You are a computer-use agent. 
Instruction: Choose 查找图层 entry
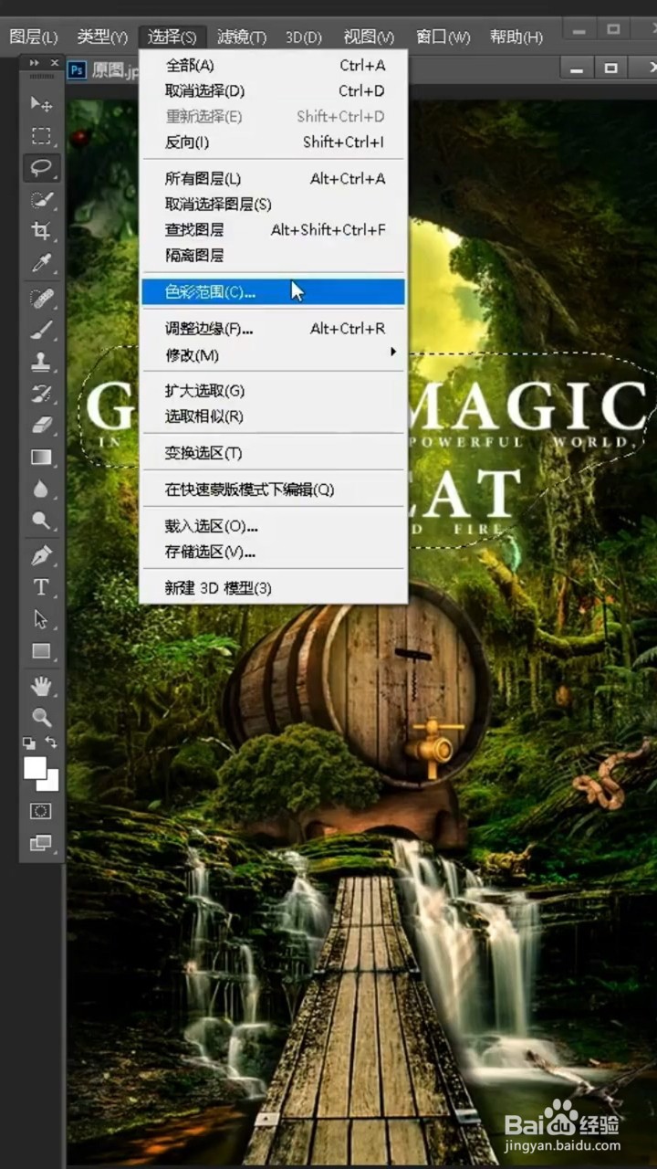273,230
